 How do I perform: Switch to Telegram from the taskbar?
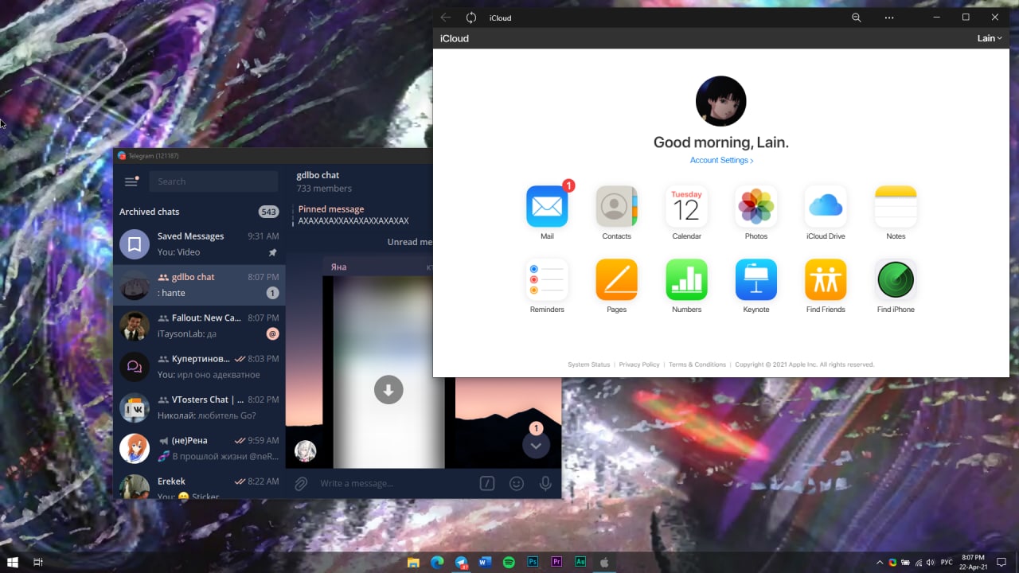click(x=461, y=562)
